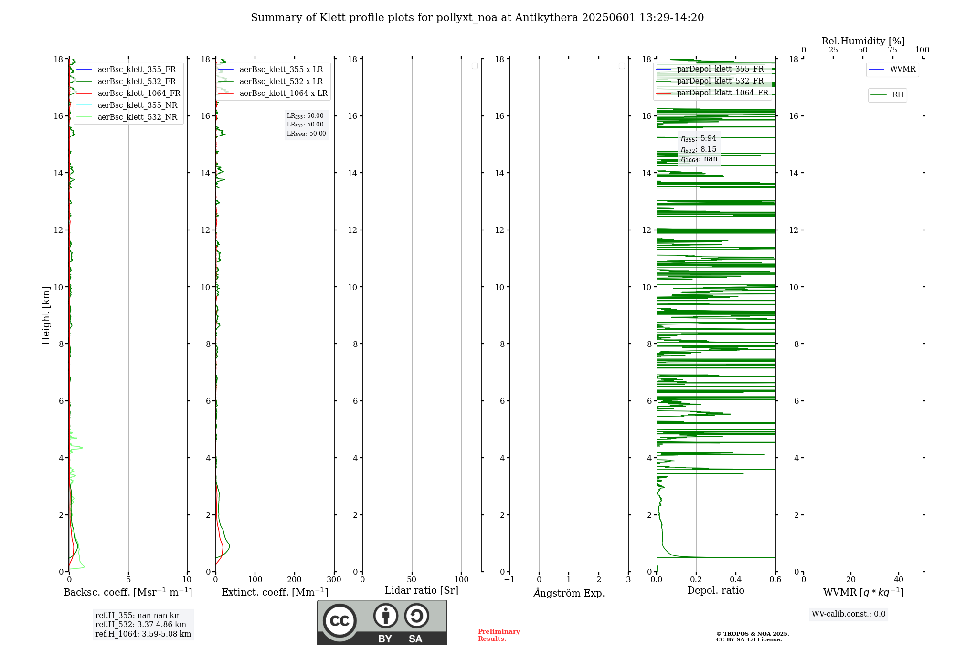Click the red 'Preliminary Results.' notice

pyautogui.click(x=499, y=635)
